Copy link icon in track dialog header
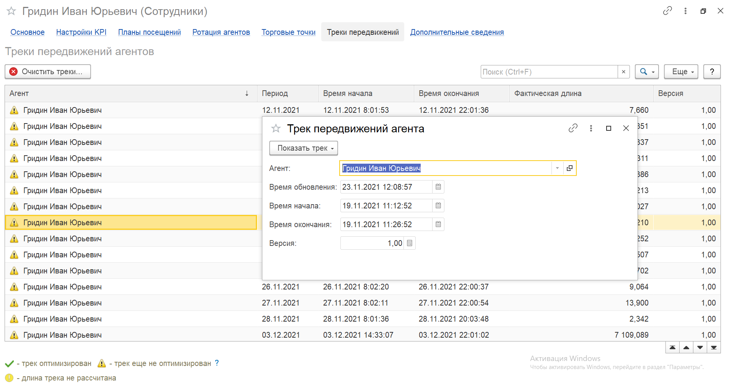The image size is (732, 387). coord(573,128)
